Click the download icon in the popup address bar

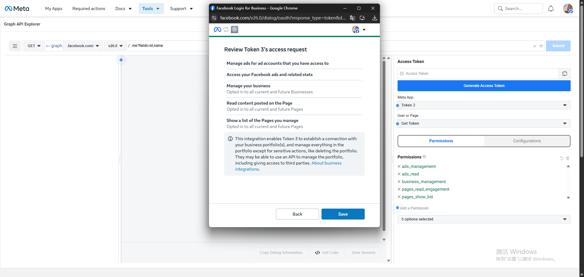[375, 18]
